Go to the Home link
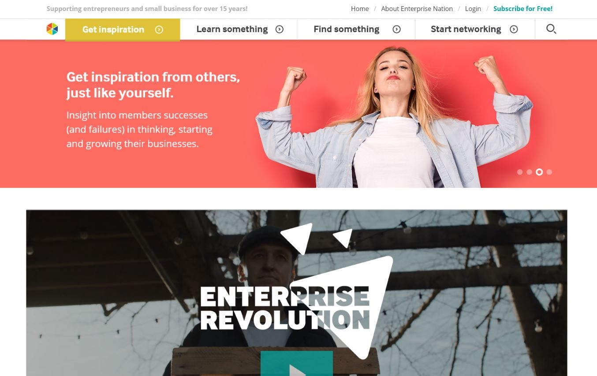Image resolution: width=597 pixels, height=376 pixels. point(360,9)
